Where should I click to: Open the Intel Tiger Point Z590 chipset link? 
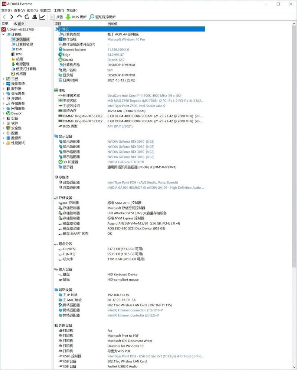[136, 106]
